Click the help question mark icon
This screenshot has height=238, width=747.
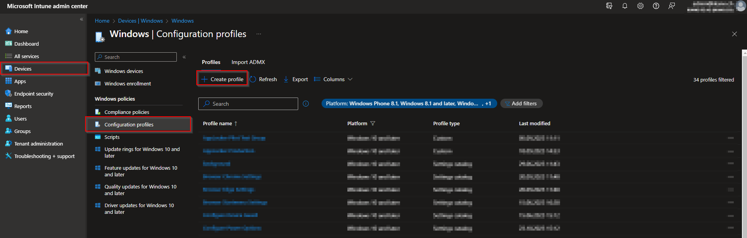(656, 6)
